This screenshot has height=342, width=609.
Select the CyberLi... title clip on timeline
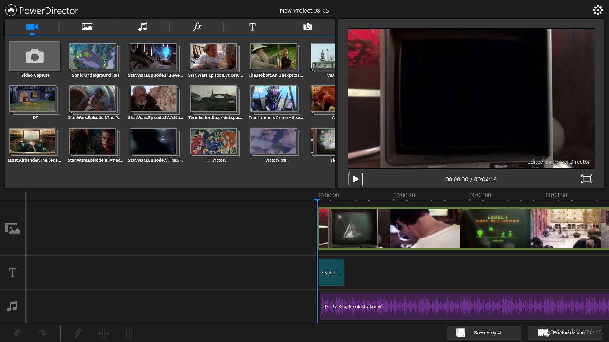331,272
